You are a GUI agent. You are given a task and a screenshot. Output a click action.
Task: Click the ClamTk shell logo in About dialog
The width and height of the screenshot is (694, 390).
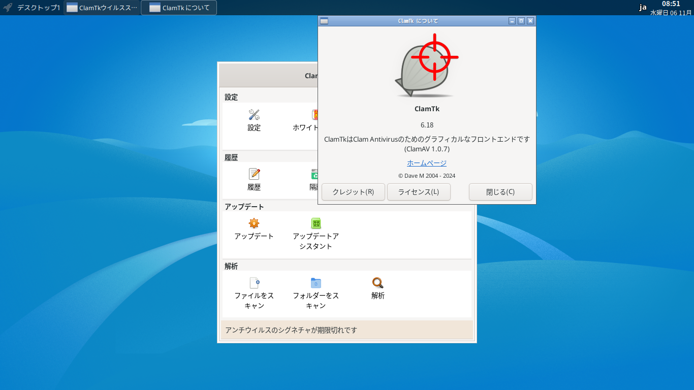coord(427,65)
